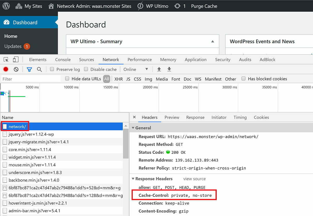Click view source for Response Headers
This screenshot has width=313, height=216.
pyautogui.click(x=194, y=179)
